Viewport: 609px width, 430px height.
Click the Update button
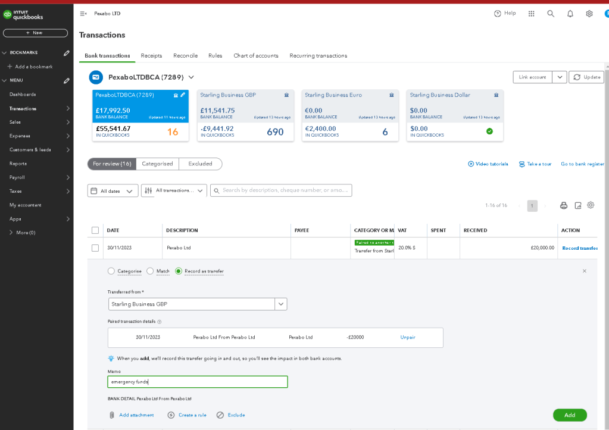[586, 77]
